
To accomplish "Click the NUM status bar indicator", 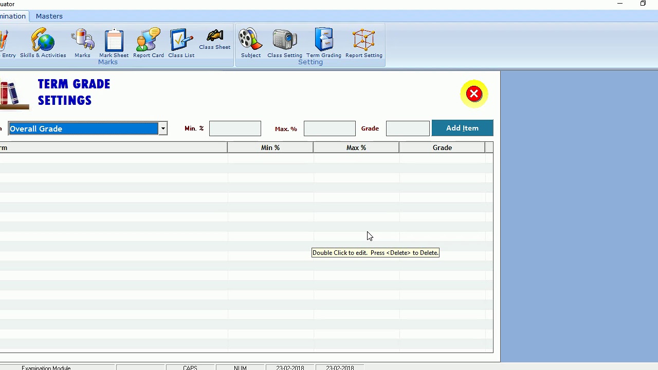I will (x=240, y=367).
